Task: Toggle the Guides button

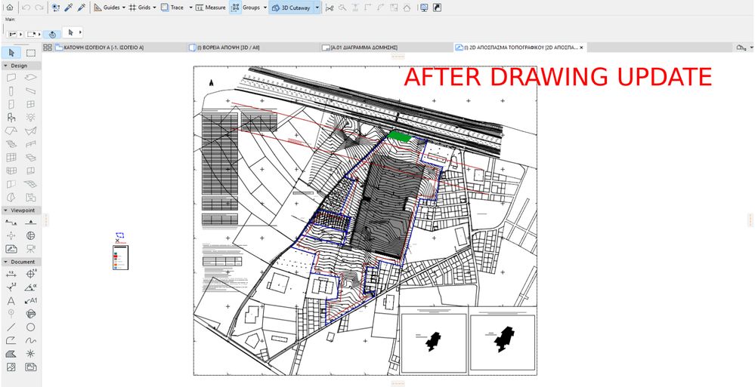Action: click(x=107, y=8)
